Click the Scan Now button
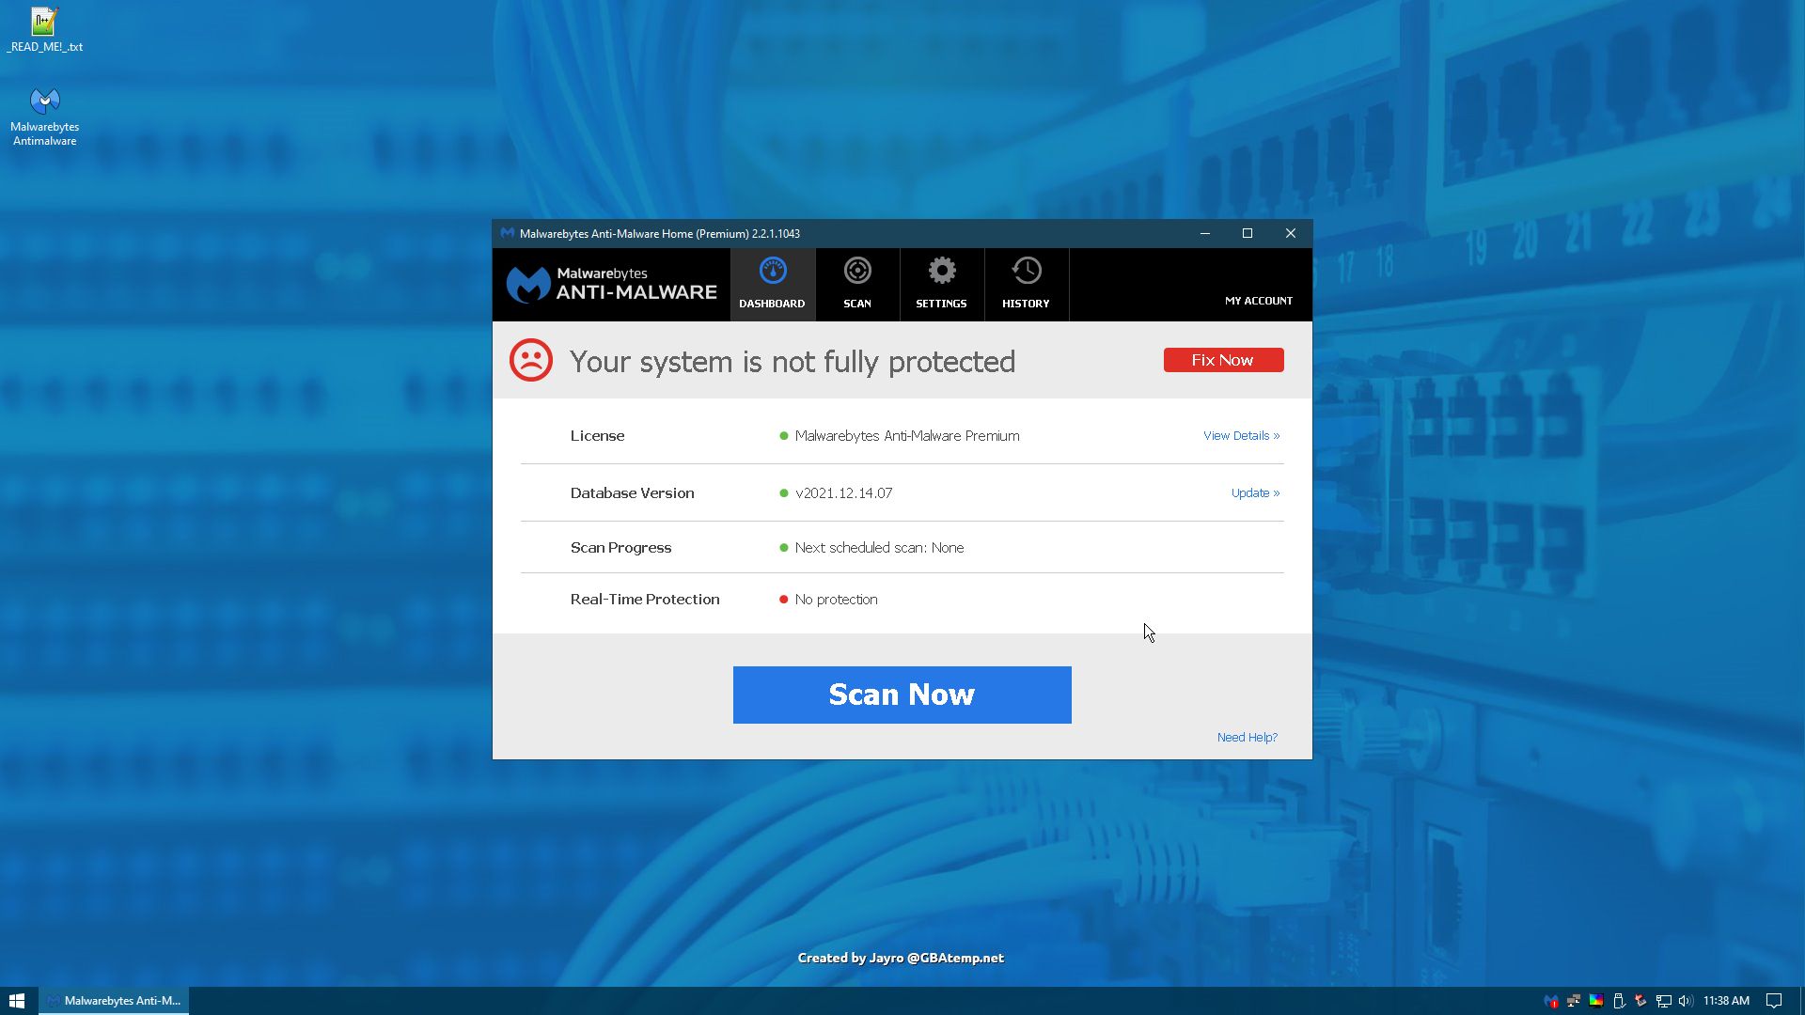The width and height of the screenshot is (1805, 1015). click(902, 694)
